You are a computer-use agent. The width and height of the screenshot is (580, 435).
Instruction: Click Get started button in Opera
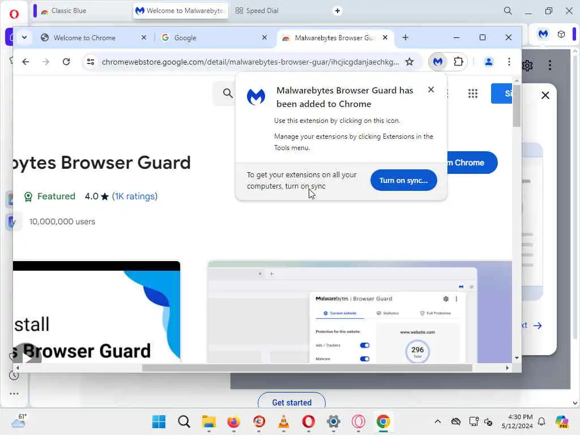292,402
